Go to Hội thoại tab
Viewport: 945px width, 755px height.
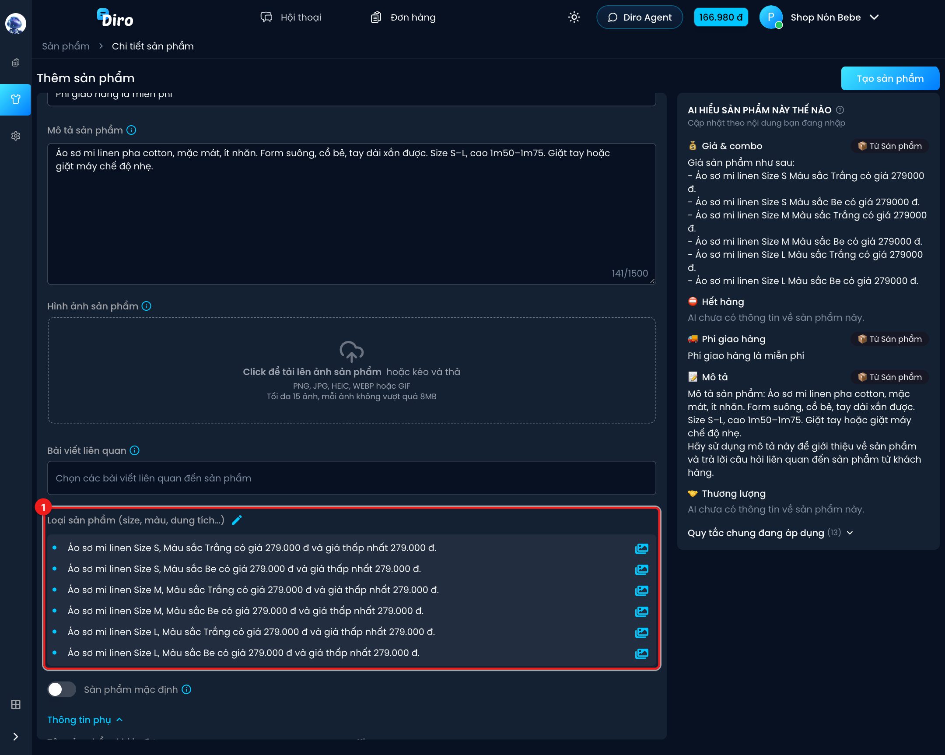[x=290, y=17]
